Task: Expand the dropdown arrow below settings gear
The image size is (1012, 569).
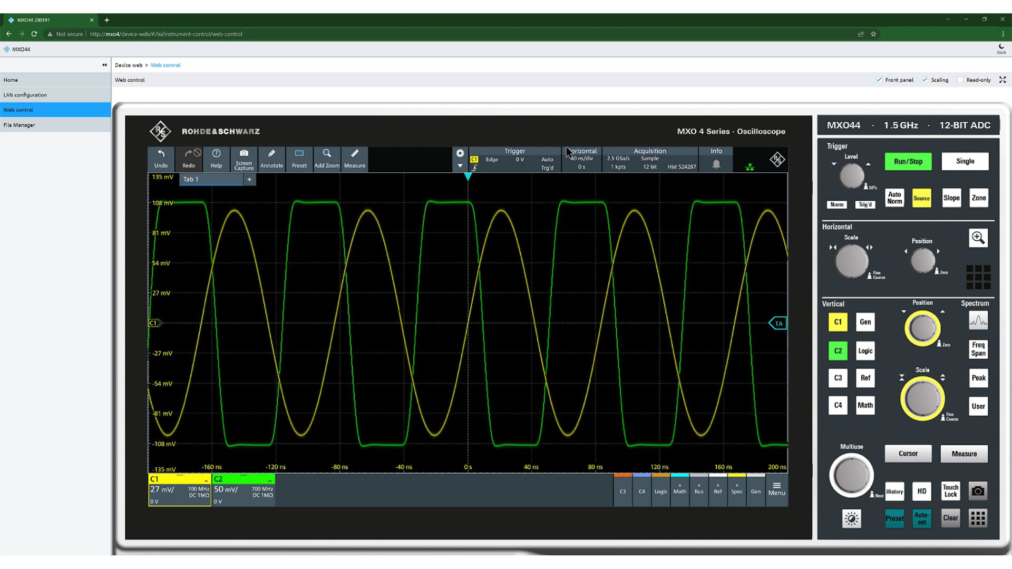Action: pyautogui.click(x=460, y=166)
